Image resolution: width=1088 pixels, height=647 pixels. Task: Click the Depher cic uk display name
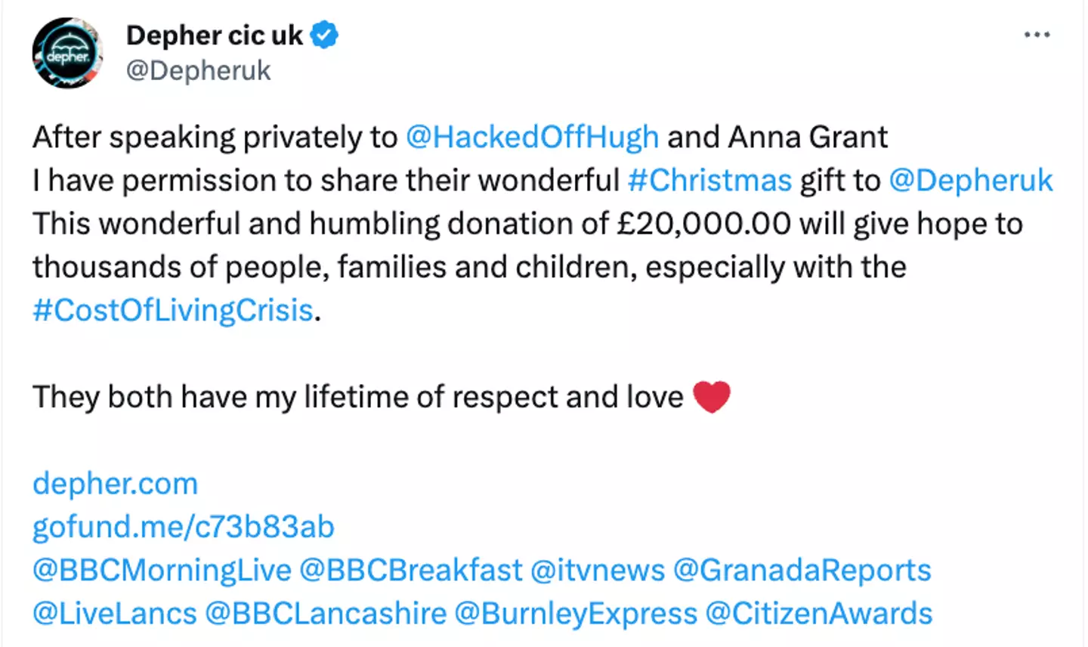pyautogui.click(x=215, y=34)
